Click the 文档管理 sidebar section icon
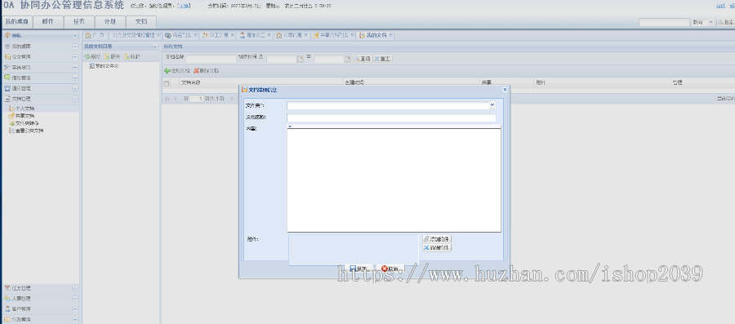Image resolution: width=735 pixels, height=324 pixels. 7,99
